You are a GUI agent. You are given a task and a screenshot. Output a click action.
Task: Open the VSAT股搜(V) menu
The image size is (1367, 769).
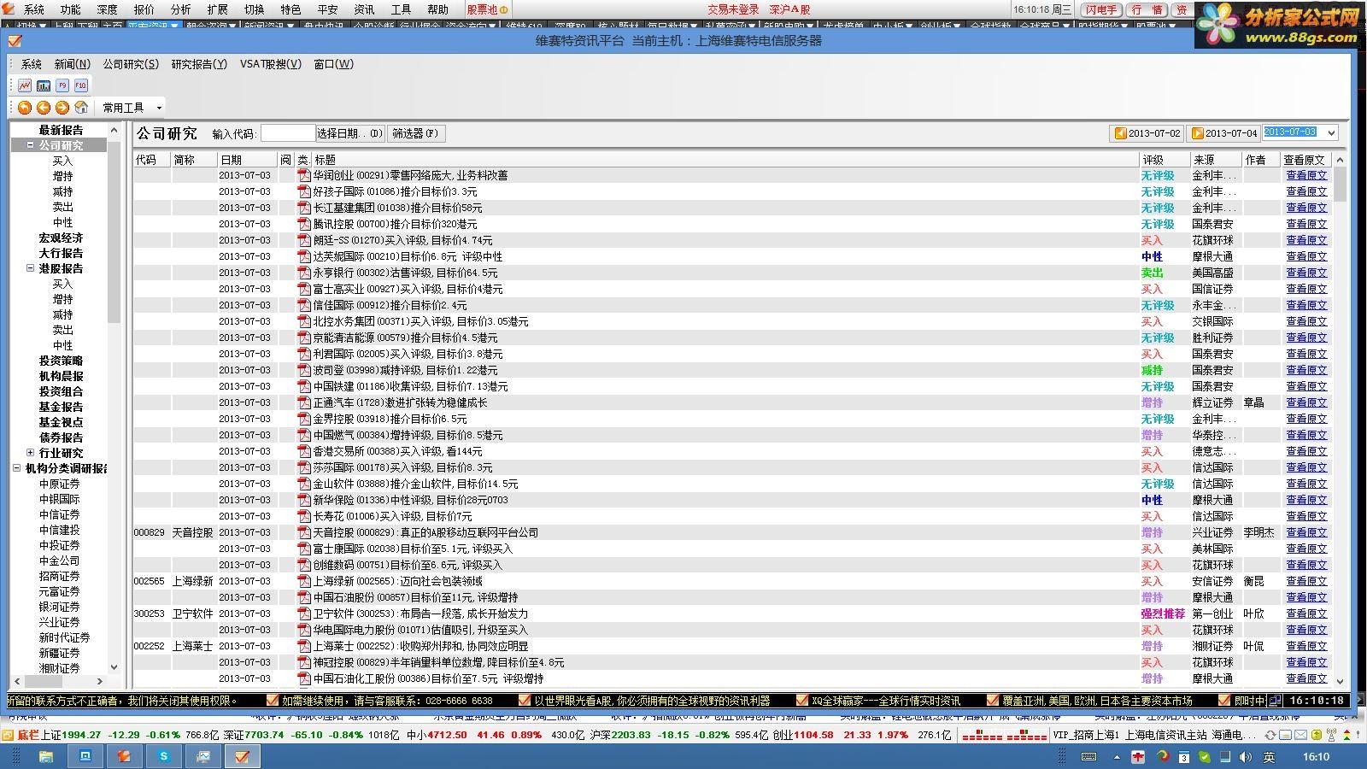coord(271,64)
